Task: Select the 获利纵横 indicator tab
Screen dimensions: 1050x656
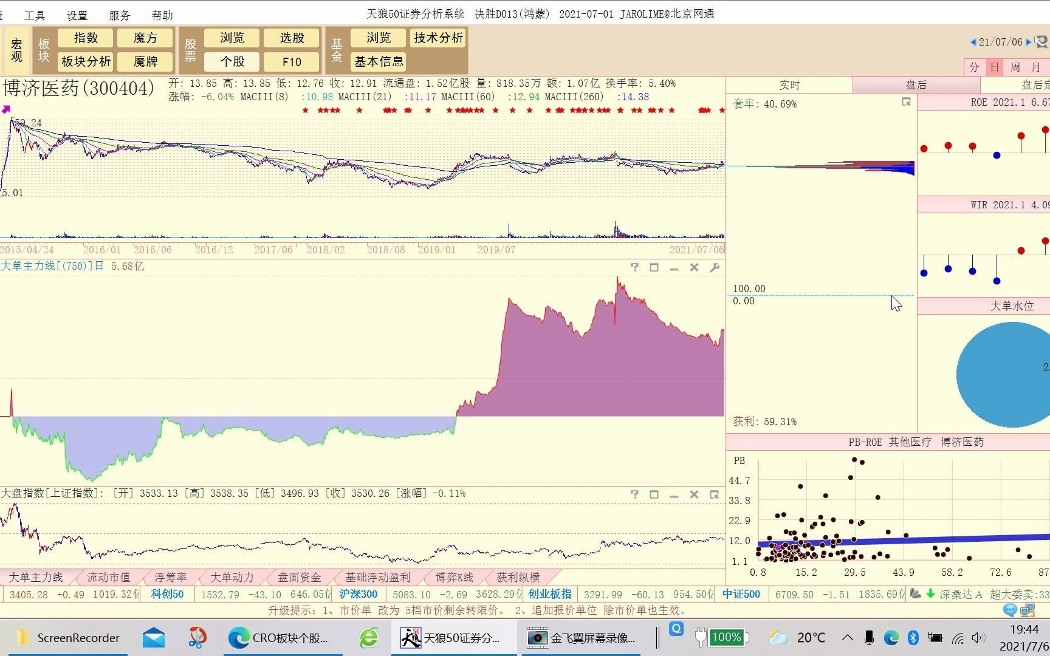Action: (x=518, y=578)
